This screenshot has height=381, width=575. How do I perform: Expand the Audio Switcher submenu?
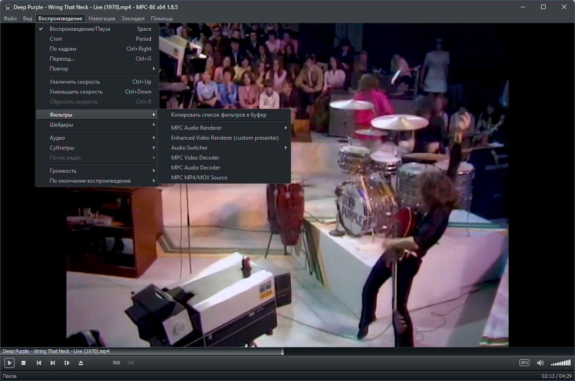224,148
